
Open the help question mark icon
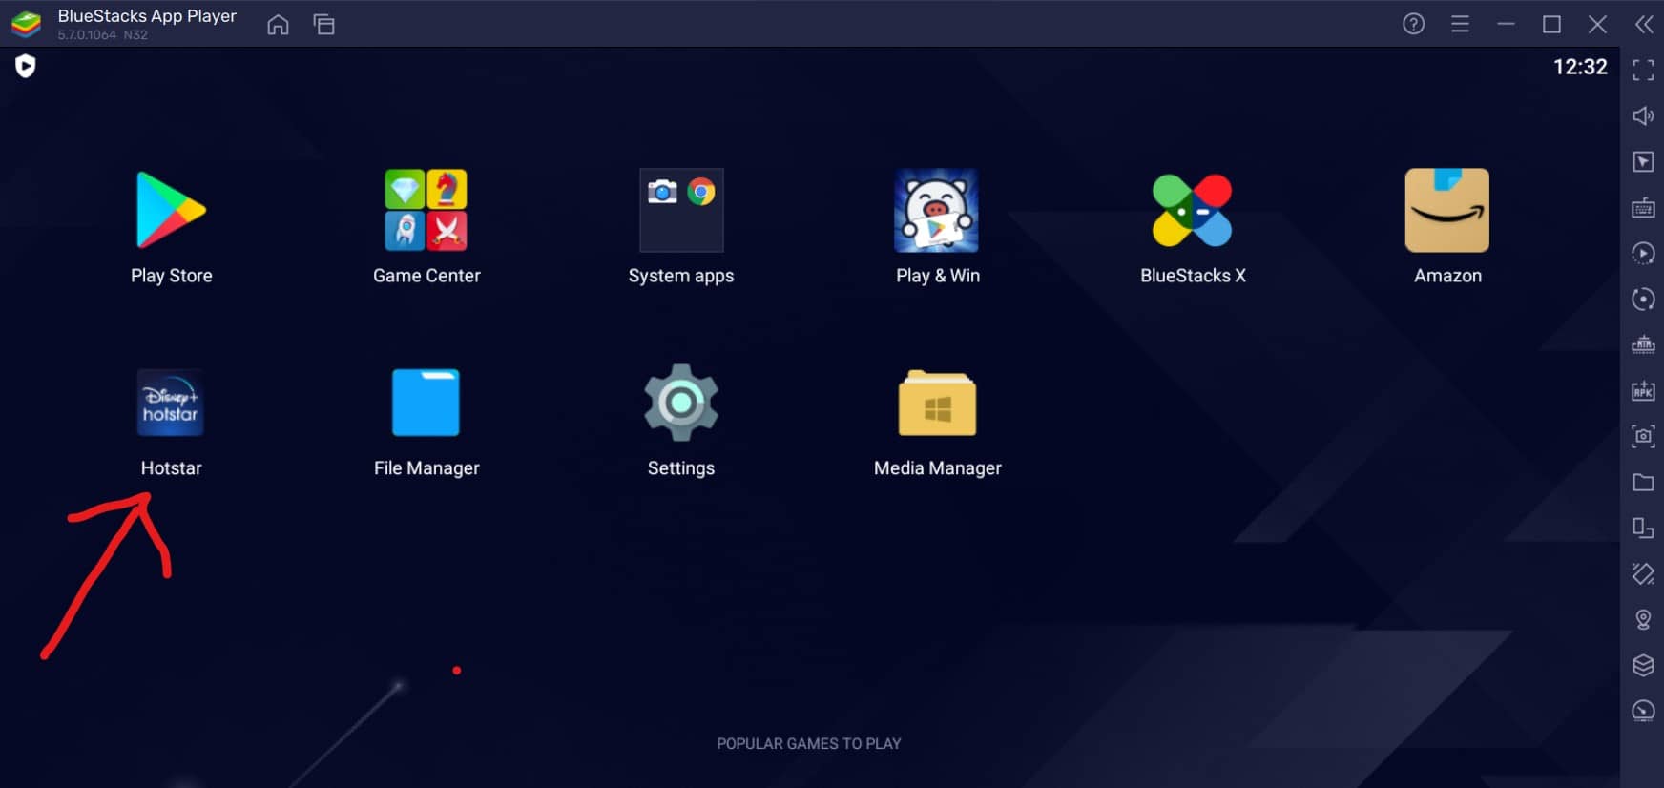click(1414, 24)
